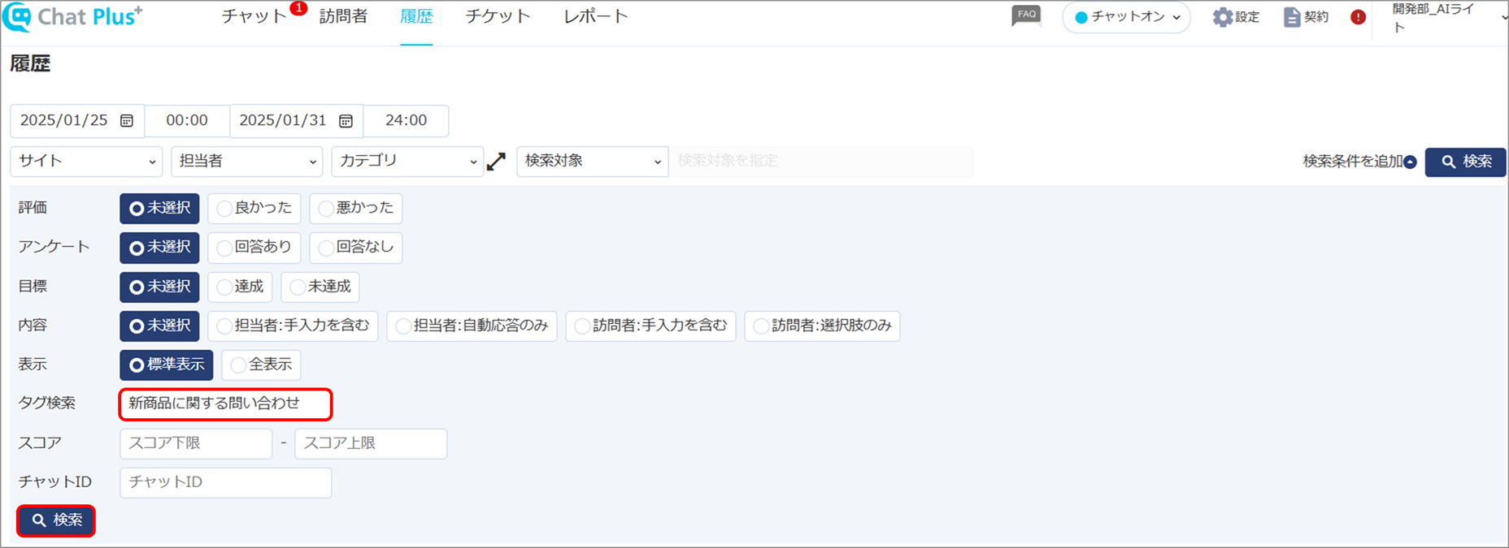Screen dimensions: 1509x548
Task: Click the Chat Plus logo
Action: (x=73, y=17)
